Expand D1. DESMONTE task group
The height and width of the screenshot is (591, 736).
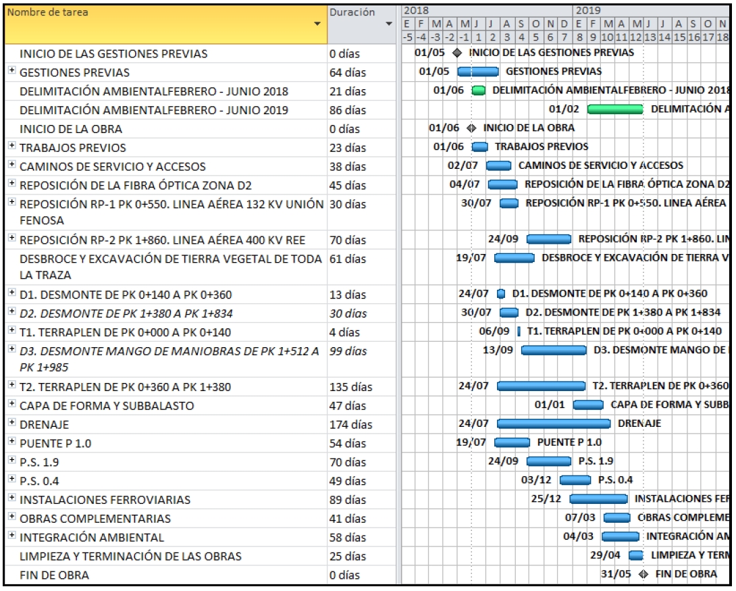(x=11, y=292)
